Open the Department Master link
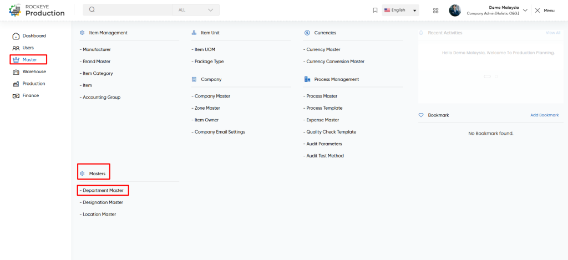Screen dimensions: 568x260 [103, 191]
